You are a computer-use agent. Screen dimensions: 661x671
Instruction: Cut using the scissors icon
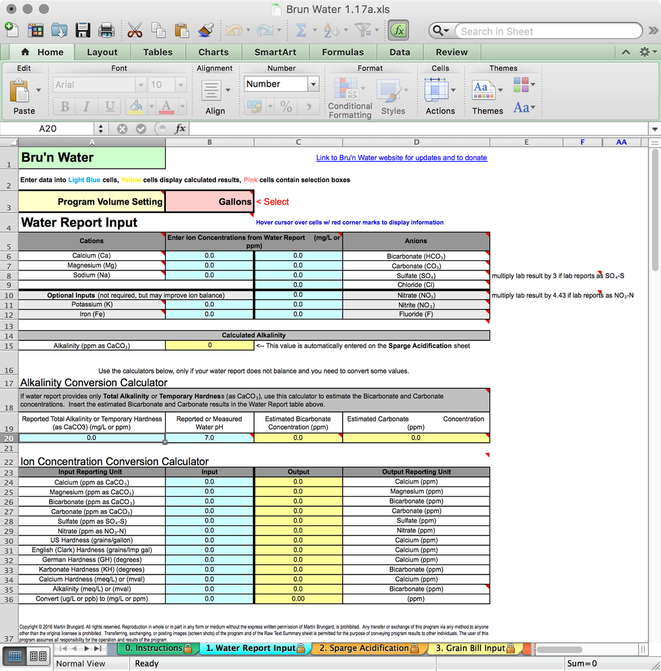coord(136,30)
